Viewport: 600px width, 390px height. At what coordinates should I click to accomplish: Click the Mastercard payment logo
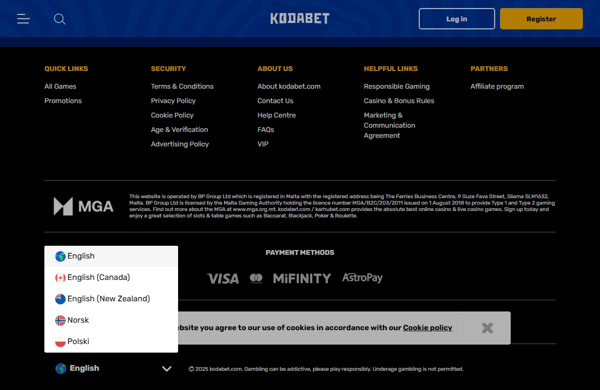pyautogui.click(x=256, y=278)
